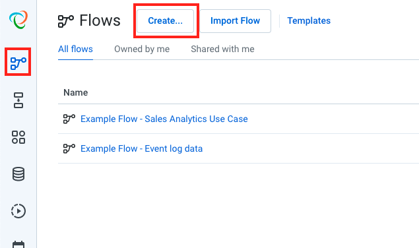The image size is (419, 248).
Task: Click the icon beside Event log data flow
Action: coord(69,148)
